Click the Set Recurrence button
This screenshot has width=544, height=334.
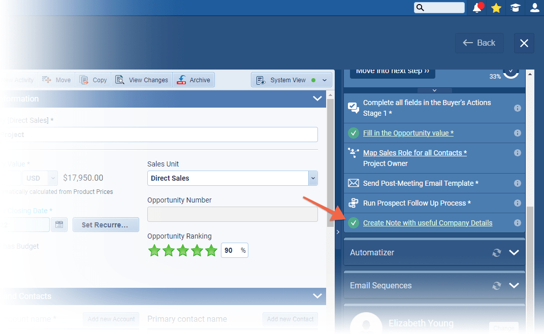106,224
